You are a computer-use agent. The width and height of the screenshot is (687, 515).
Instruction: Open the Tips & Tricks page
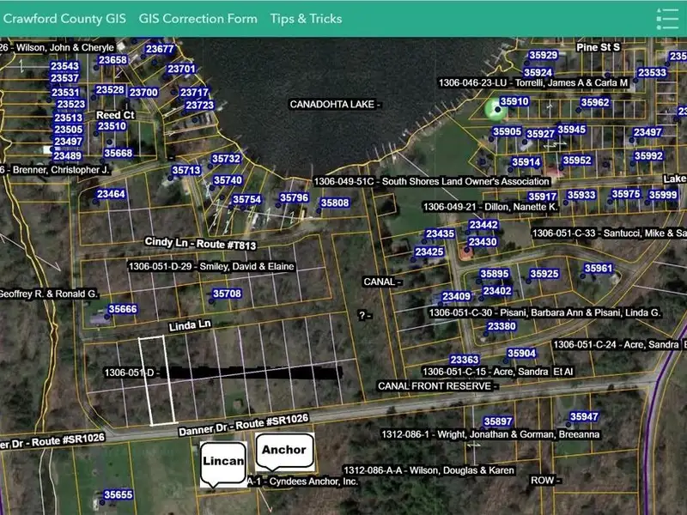(306, 18)
